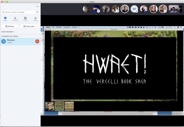This screenshot has height=127, width=184.
Task: Open the dial pad next to search
Action: pyautogui.click(x=37, y=12)
